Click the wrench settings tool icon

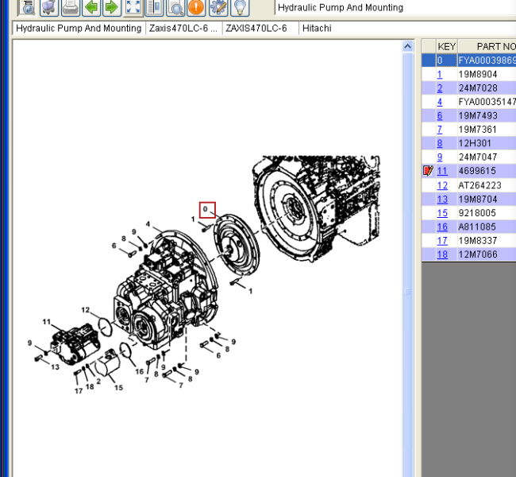(x=217, y=7)
